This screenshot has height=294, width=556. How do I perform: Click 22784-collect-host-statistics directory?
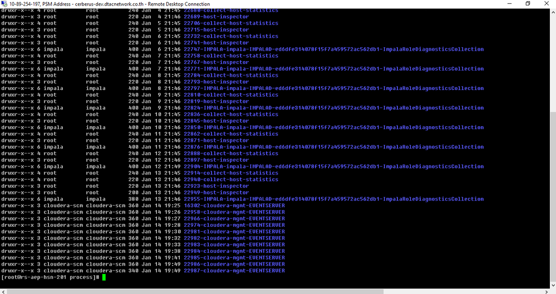tap(231, 75)
